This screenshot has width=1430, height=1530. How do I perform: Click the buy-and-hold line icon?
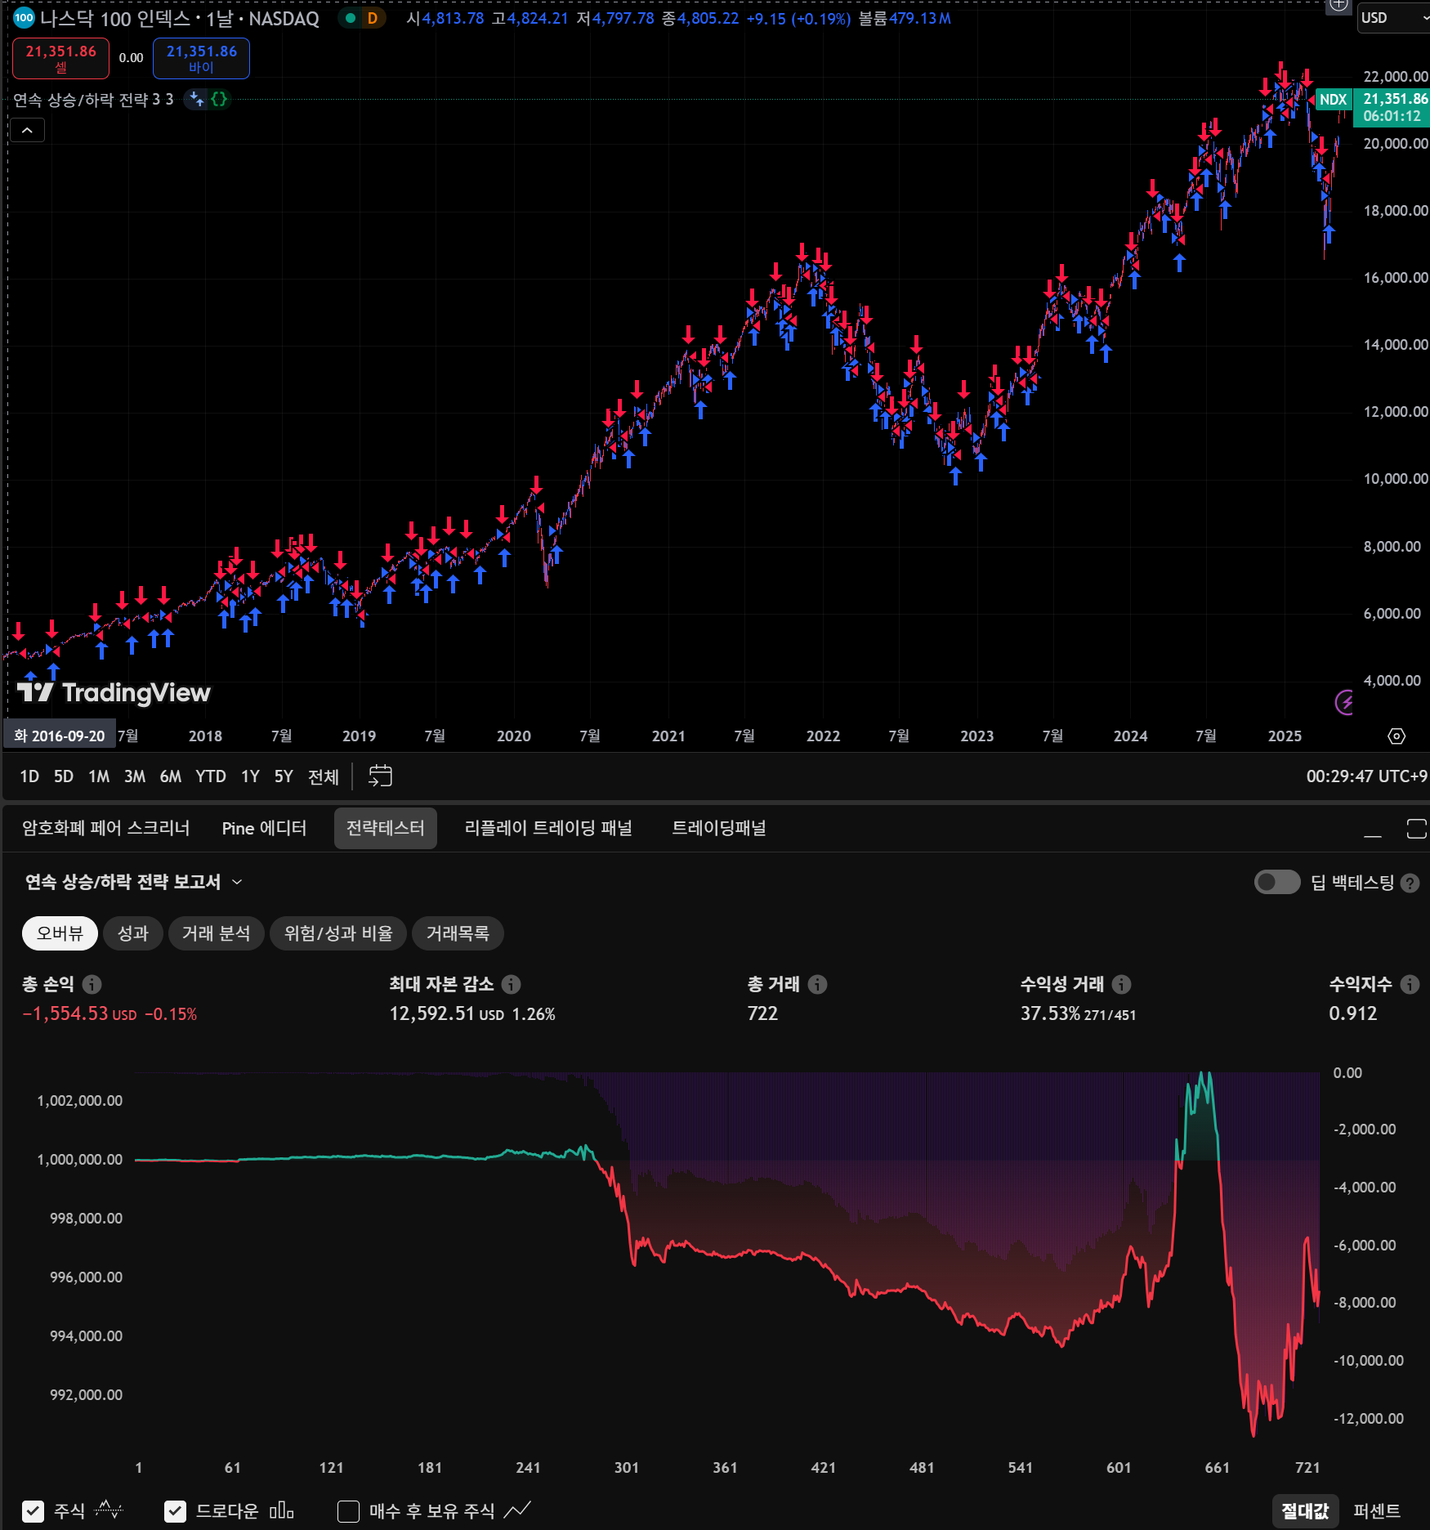point(517,1510)
